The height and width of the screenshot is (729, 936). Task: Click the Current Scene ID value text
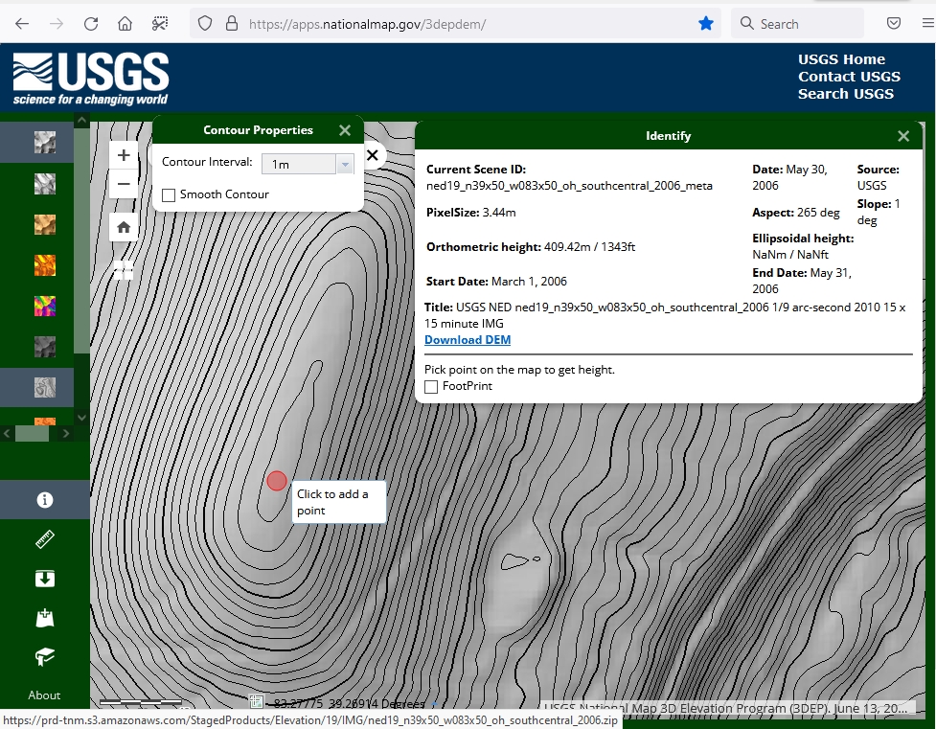pyautogui.click(x=569, y=186)
